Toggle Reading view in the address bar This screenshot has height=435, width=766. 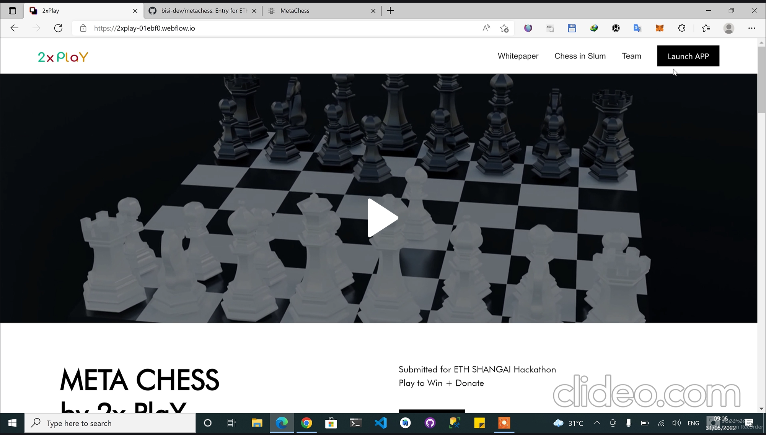pos(486,28)
